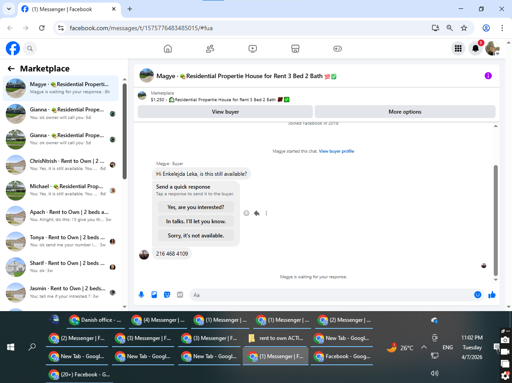This screenshot has width=512, height=383.
Task: Click More options button
Action: [405, 112]
